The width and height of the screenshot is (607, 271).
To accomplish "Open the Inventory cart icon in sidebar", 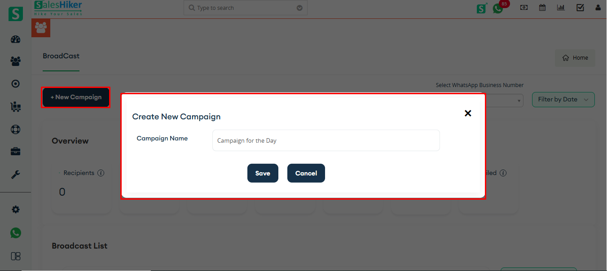I will coord(15,107).
